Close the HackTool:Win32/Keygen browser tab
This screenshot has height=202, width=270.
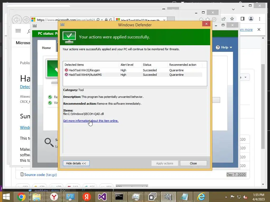point(164,20)
